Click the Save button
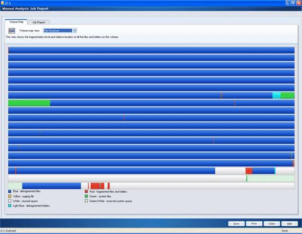 (237, 223)
